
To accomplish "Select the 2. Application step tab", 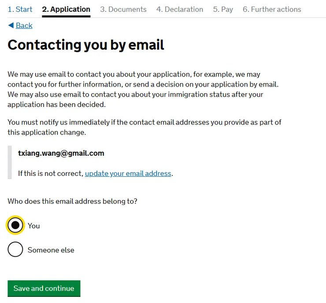I will tap(66, 9).
